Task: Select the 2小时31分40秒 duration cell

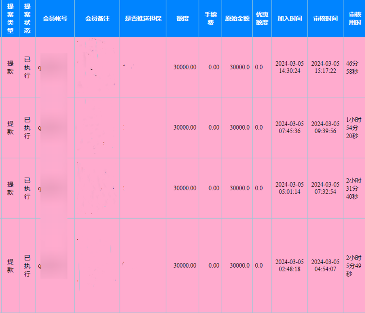Action: 353,188
